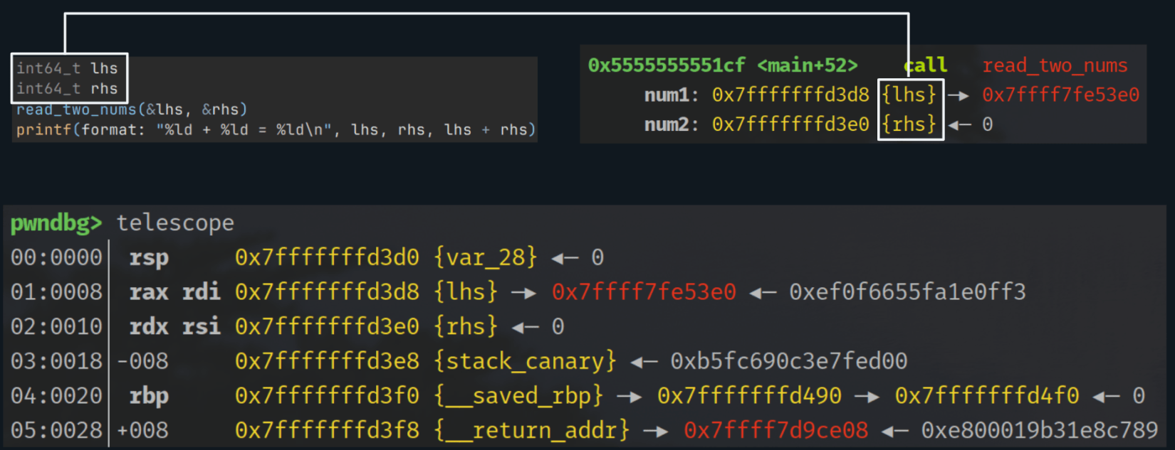Select the telescope command text
Image resolution: width=1175 pixels, height=450 pixels.
point(175,223)
